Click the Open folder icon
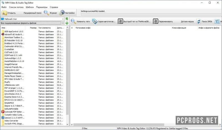222x130 pixels. coord(4,13)
